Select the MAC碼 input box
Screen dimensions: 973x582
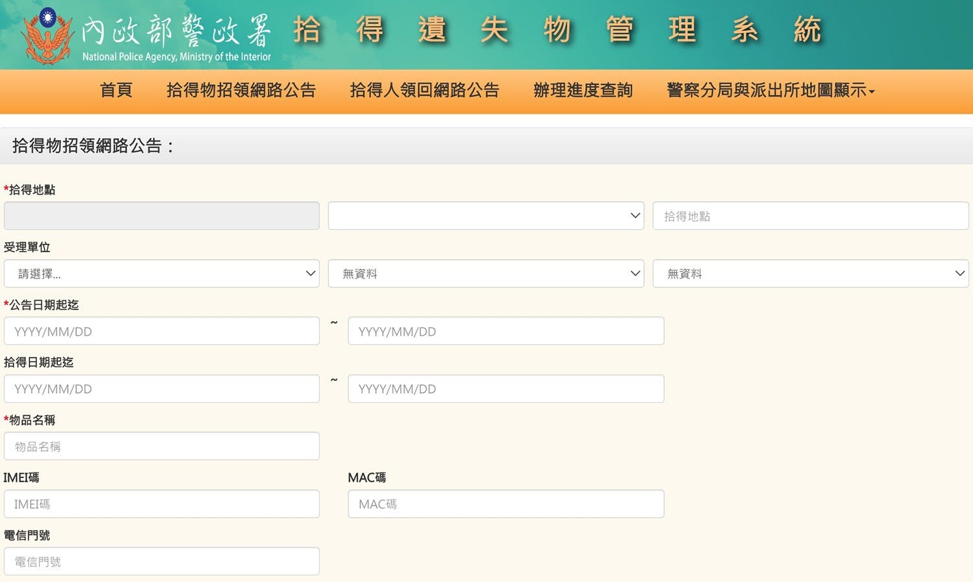pos(505,504)
